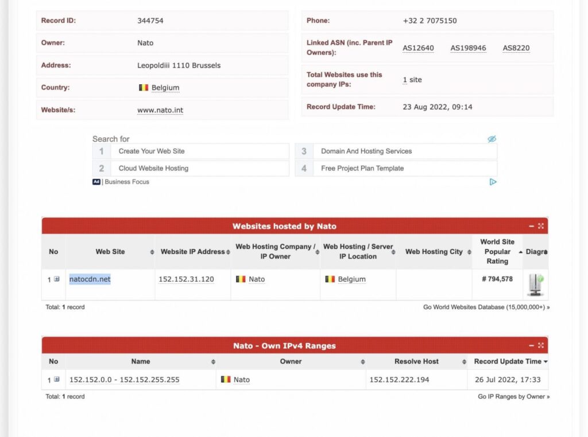Open Nato owner link in the natocdn.net row
The width and height of the screenshot is (588, 437).
point(257,279)
